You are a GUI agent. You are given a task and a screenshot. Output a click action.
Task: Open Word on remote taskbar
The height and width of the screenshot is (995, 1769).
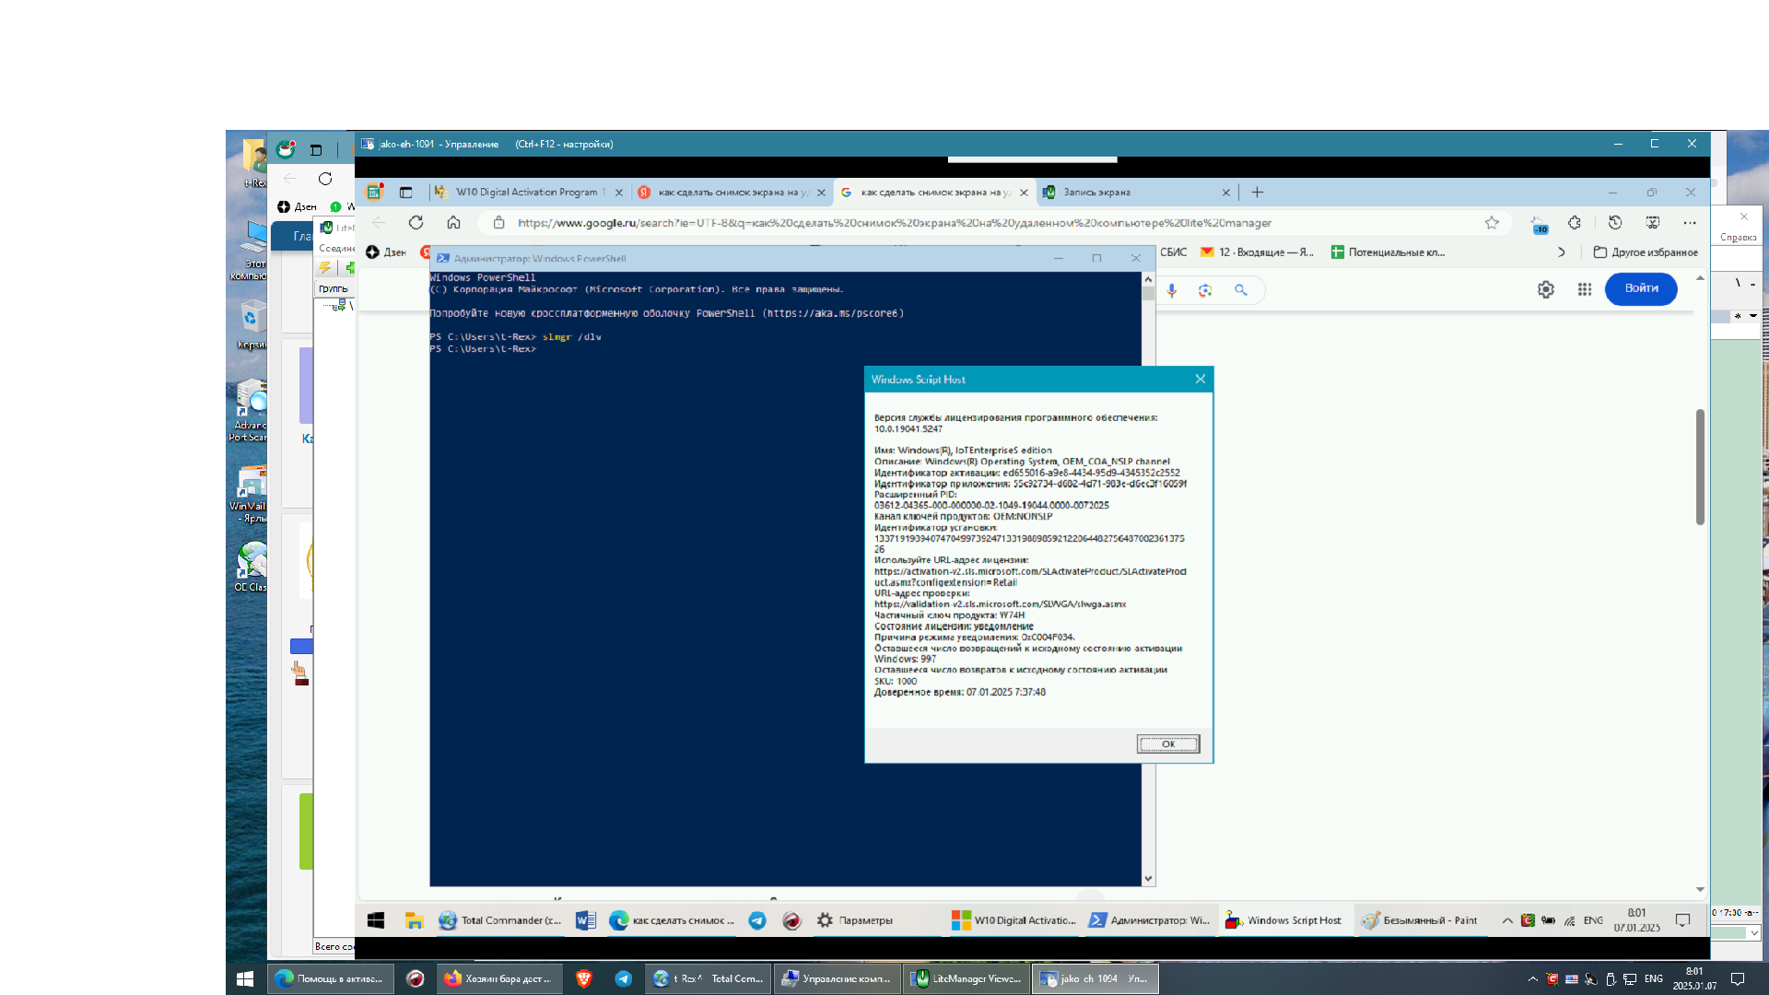pos(585,920)
